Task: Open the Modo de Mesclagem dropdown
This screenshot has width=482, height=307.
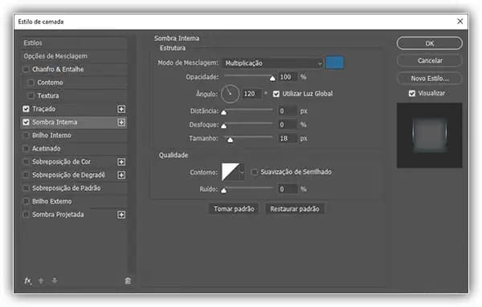Action: 272,63
